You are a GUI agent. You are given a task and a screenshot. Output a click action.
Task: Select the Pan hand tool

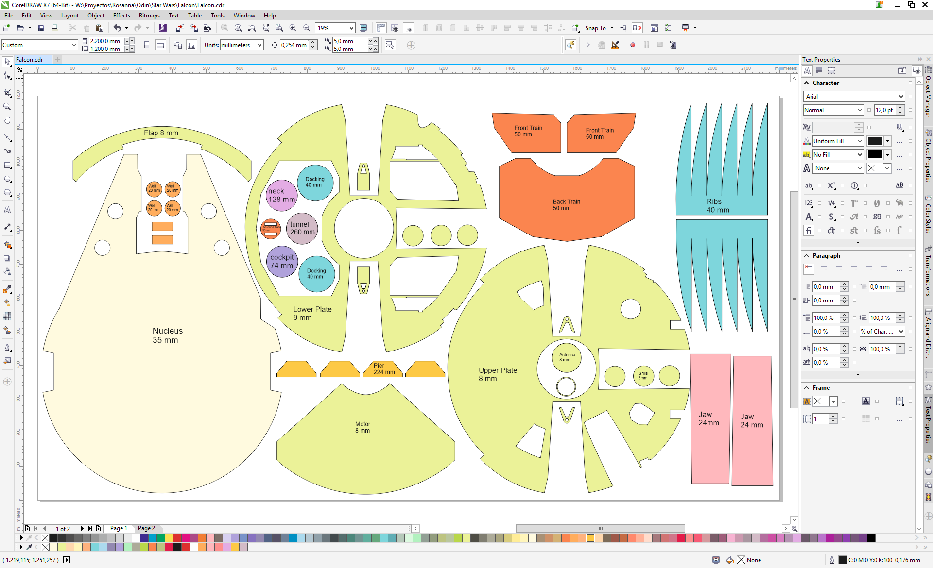[7, 120]
